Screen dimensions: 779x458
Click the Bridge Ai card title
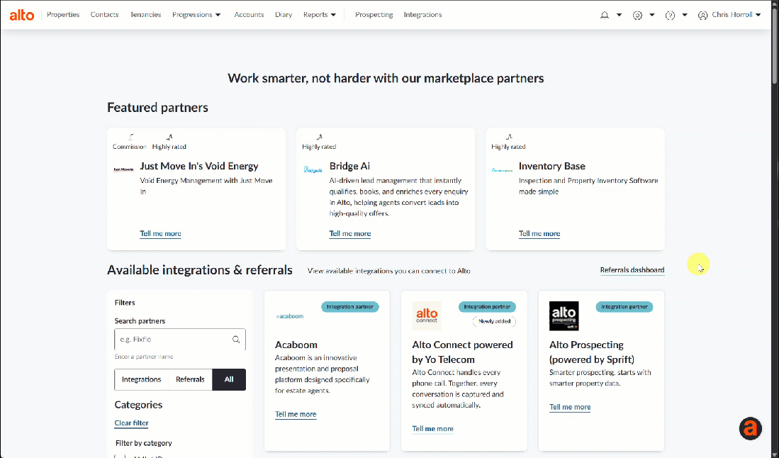[349, 166]
